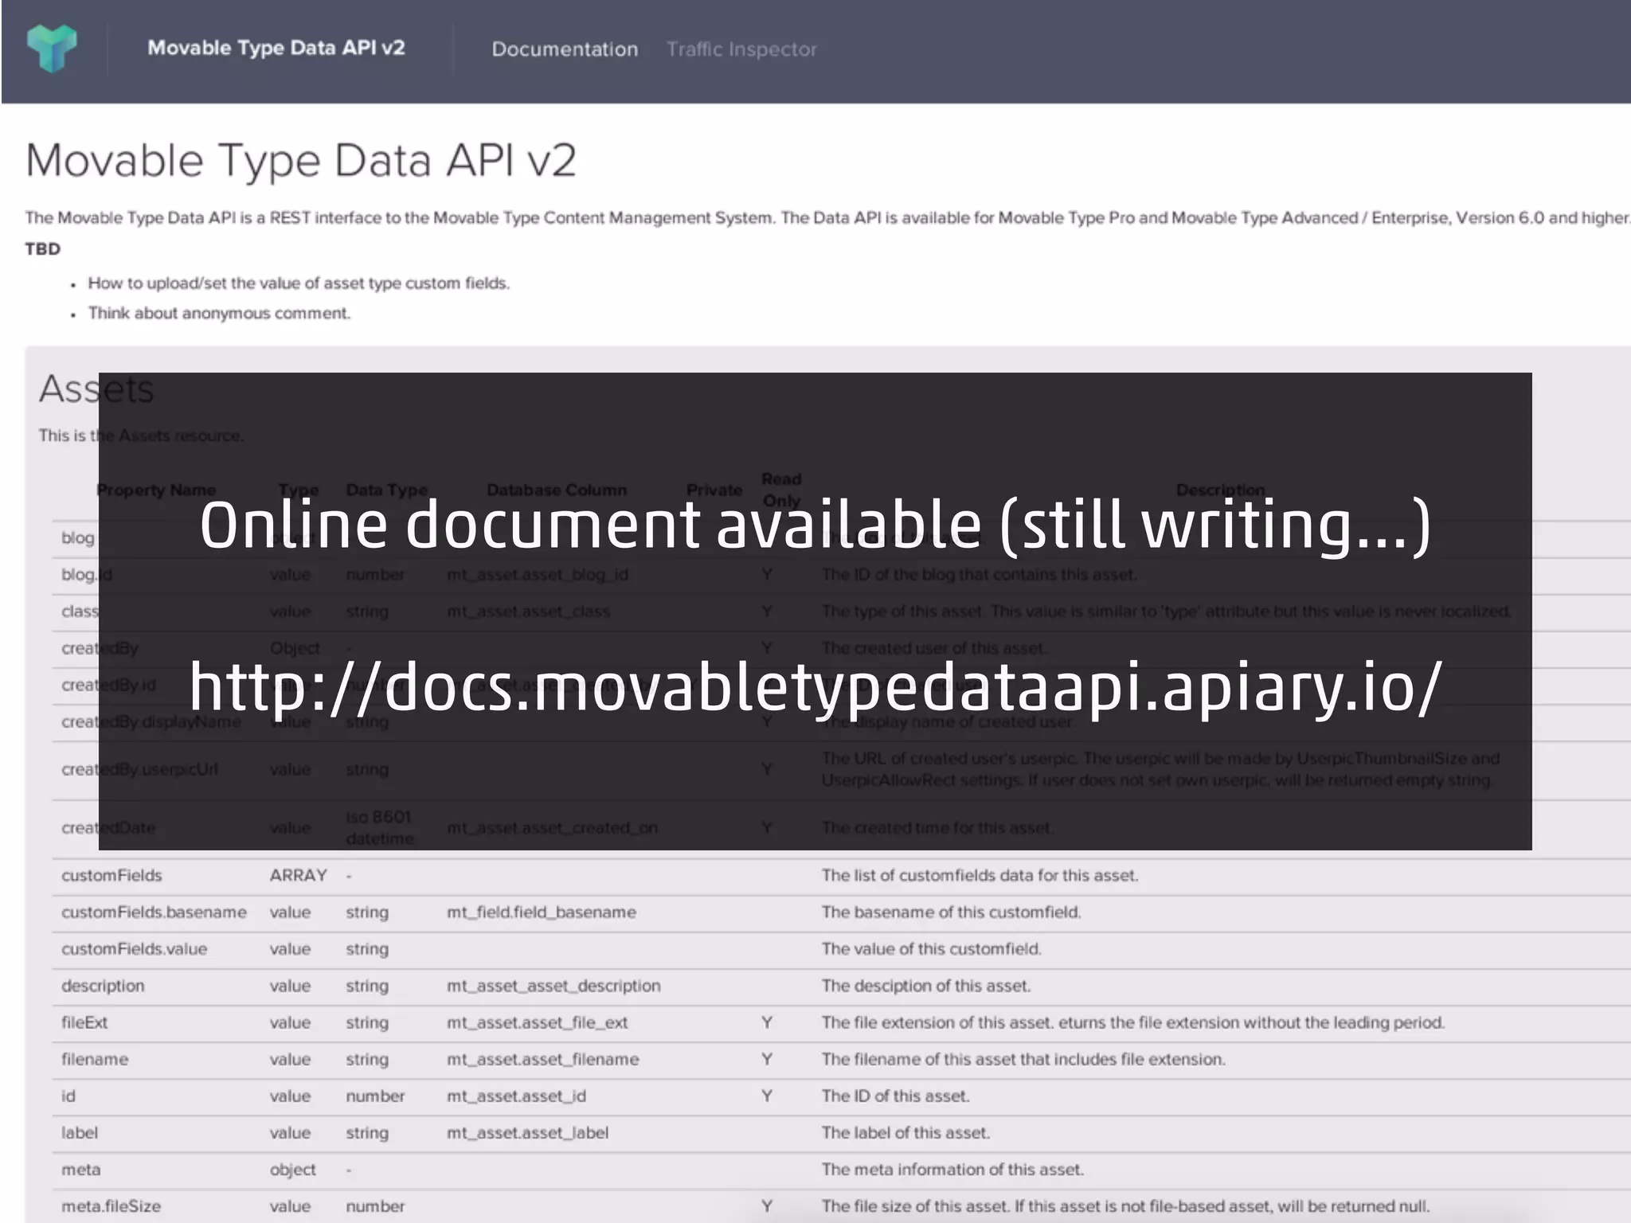Click the customFields.basename property name

coord(154,912)
